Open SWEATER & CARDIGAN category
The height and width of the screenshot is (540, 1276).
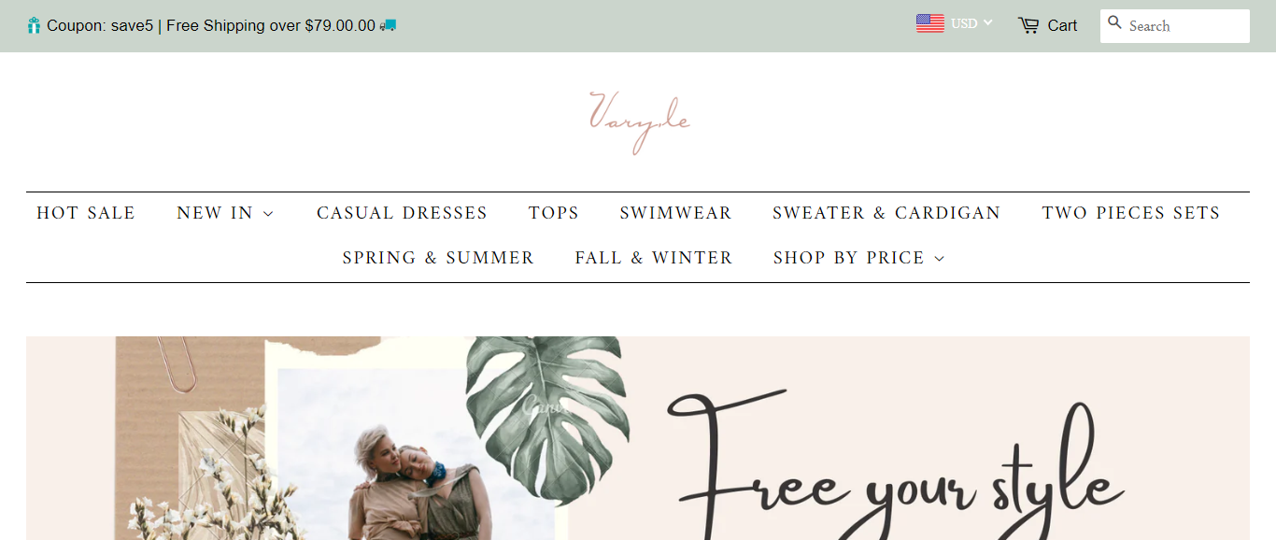[886, 213]
